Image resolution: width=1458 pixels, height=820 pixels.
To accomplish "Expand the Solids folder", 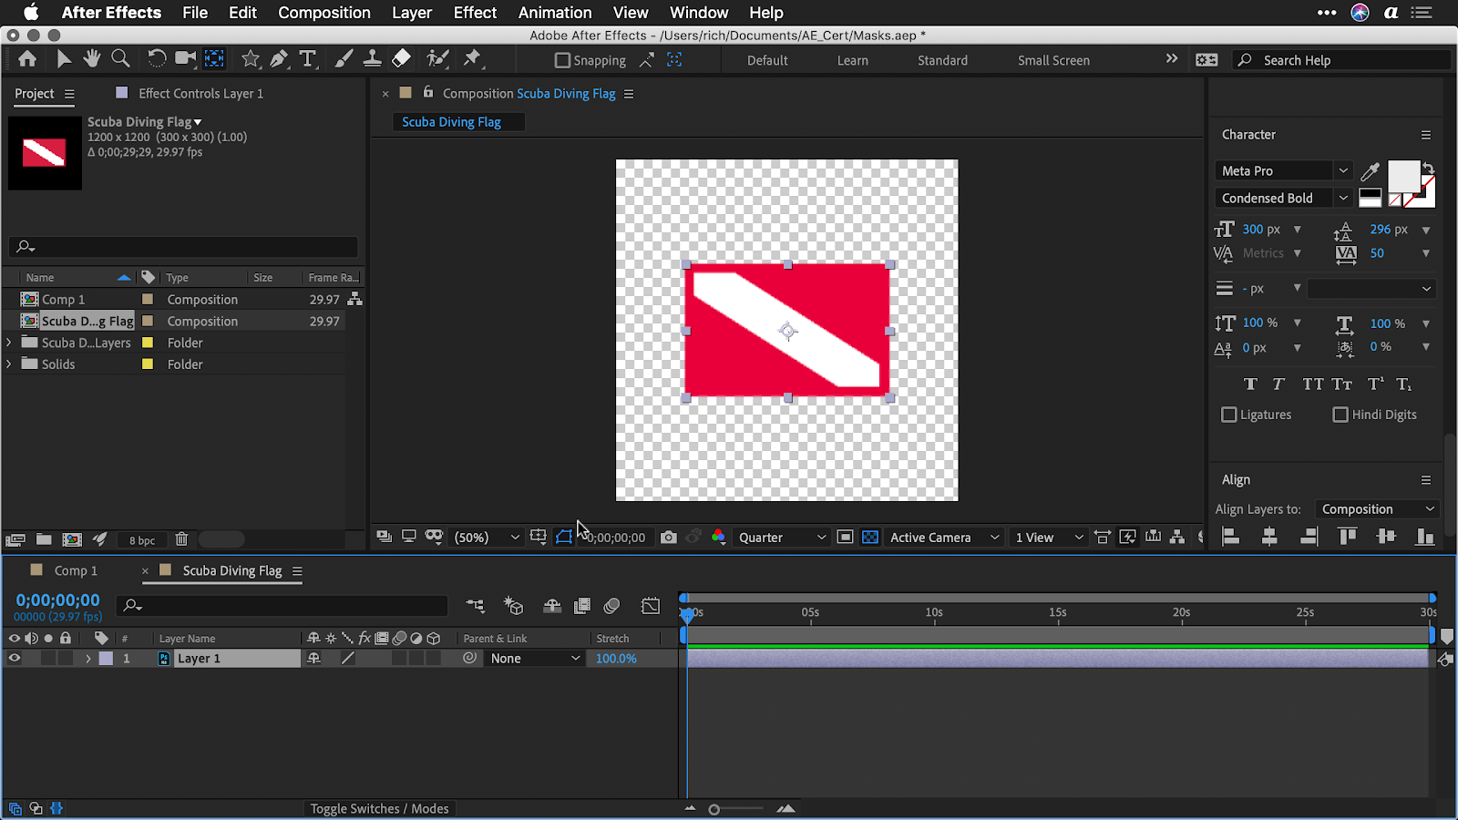I will tap(9, 364).
